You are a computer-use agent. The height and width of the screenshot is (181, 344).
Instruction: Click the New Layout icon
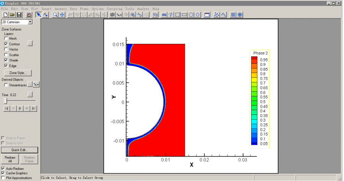pos(5,15)
